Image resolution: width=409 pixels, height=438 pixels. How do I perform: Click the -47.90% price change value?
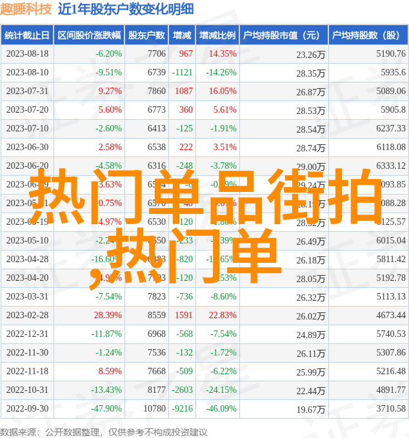click(106, 409)
